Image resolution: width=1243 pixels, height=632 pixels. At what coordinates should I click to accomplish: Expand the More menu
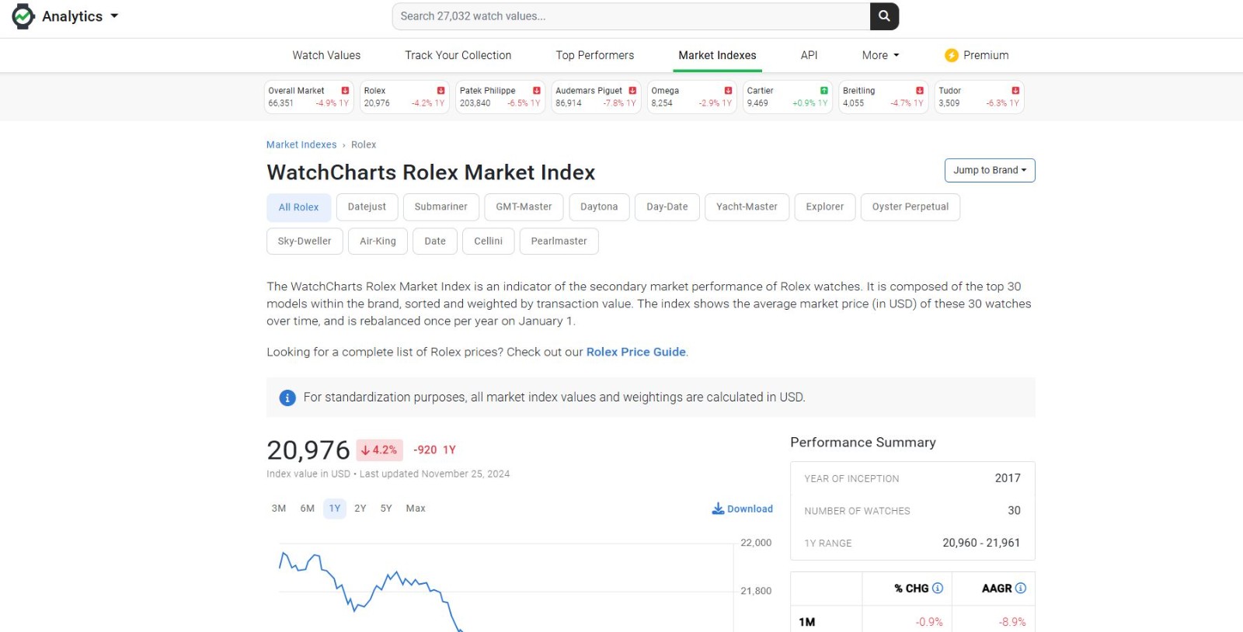pyautogui.click(x=880, y=55)
